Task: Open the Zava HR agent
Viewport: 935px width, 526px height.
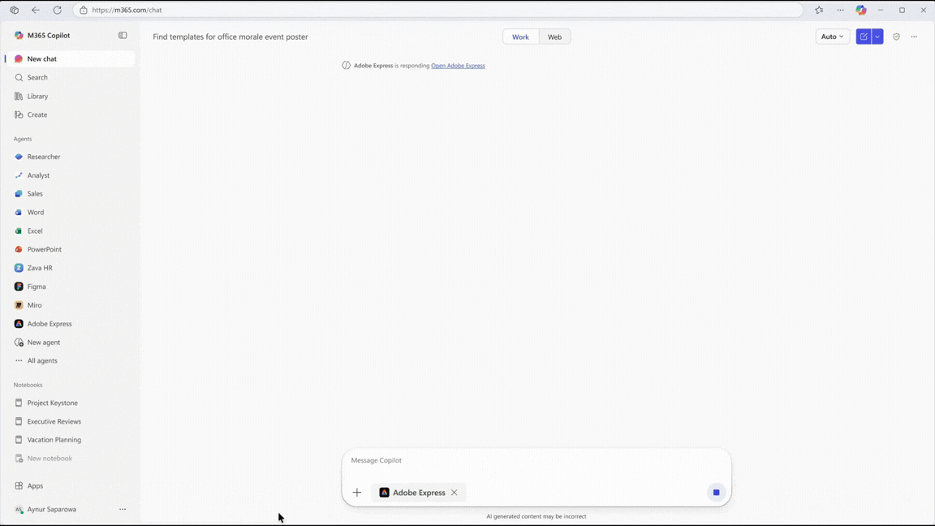Action: [40, 268]
